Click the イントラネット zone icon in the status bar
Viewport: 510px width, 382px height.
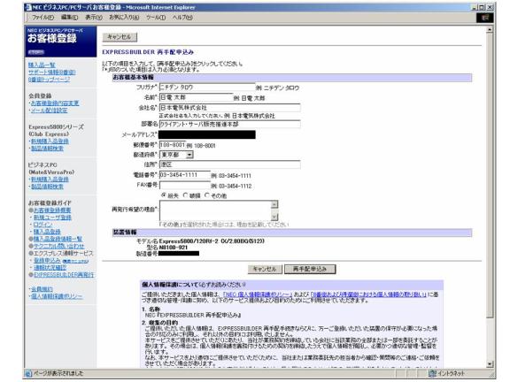click(x=432, y=373)
